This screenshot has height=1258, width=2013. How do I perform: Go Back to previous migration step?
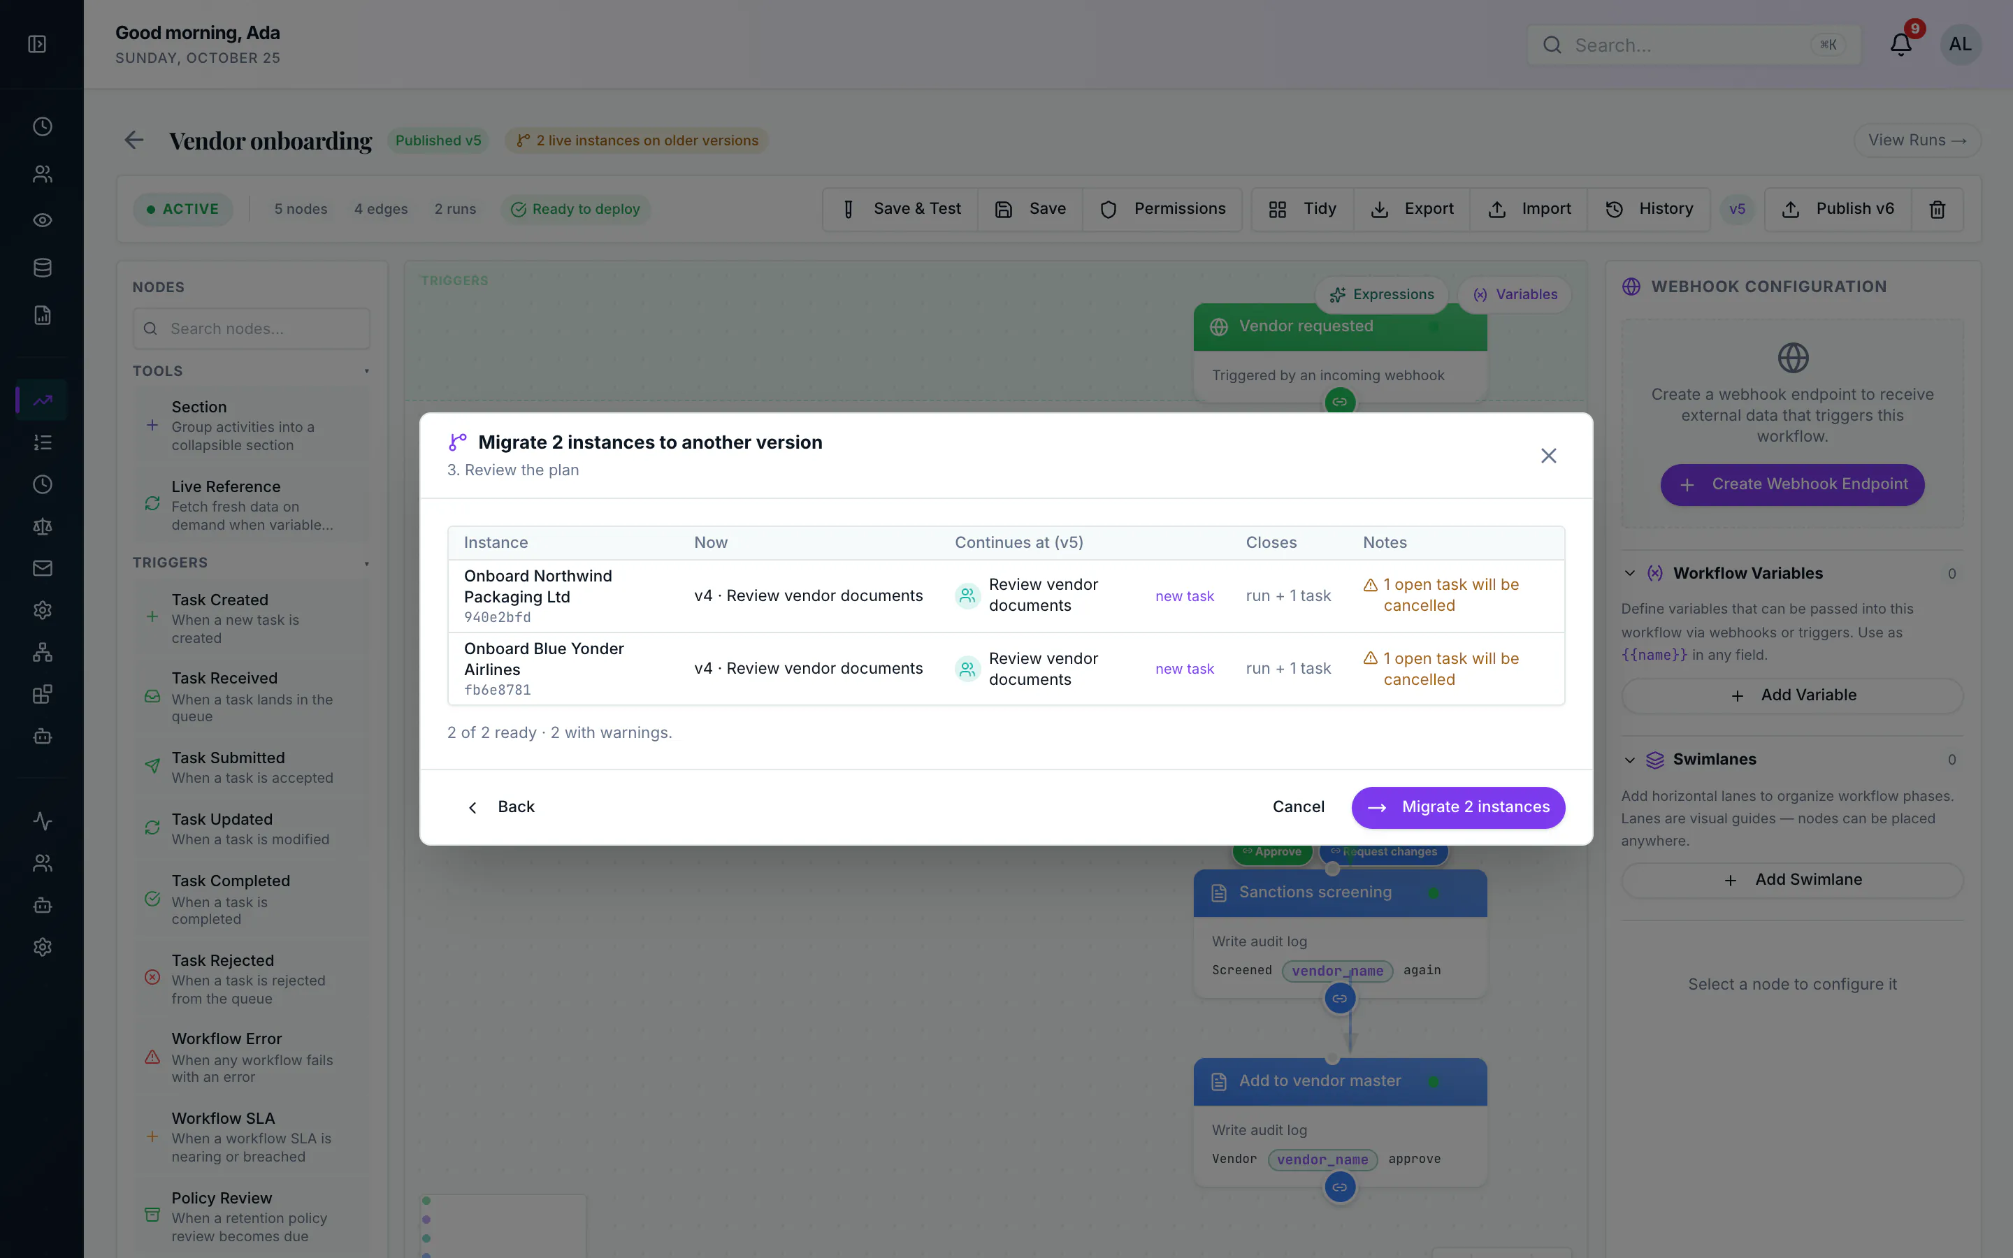[x=500, y=807]
